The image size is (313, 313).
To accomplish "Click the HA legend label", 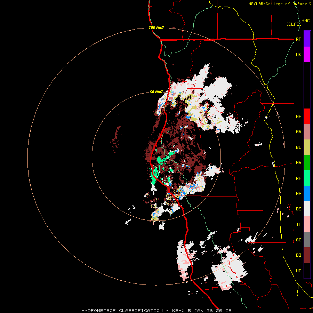I will point(298,116).
